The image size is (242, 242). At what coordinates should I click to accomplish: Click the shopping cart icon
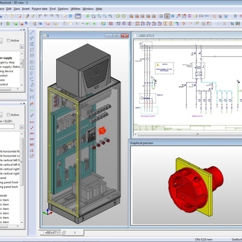point(232,24)
